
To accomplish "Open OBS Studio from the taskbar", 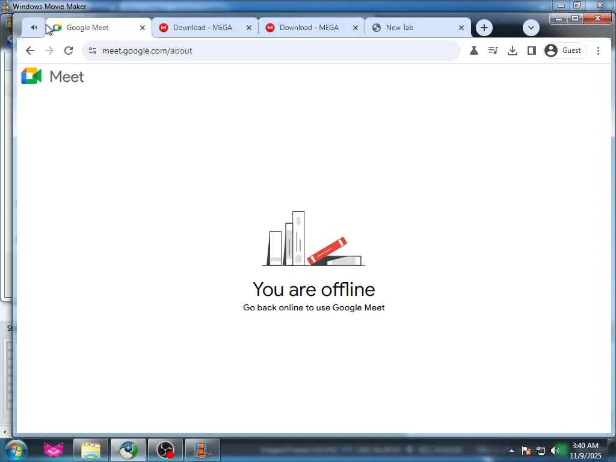I will point(165,450).
